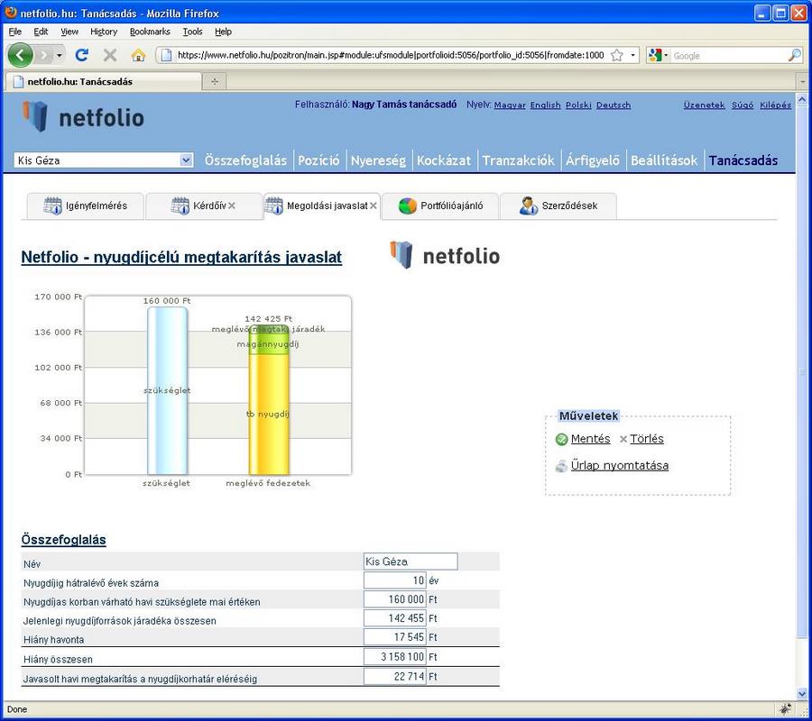Switch to the Nyereség tab
The image size is (812, 721).
(x=378, y=160)
